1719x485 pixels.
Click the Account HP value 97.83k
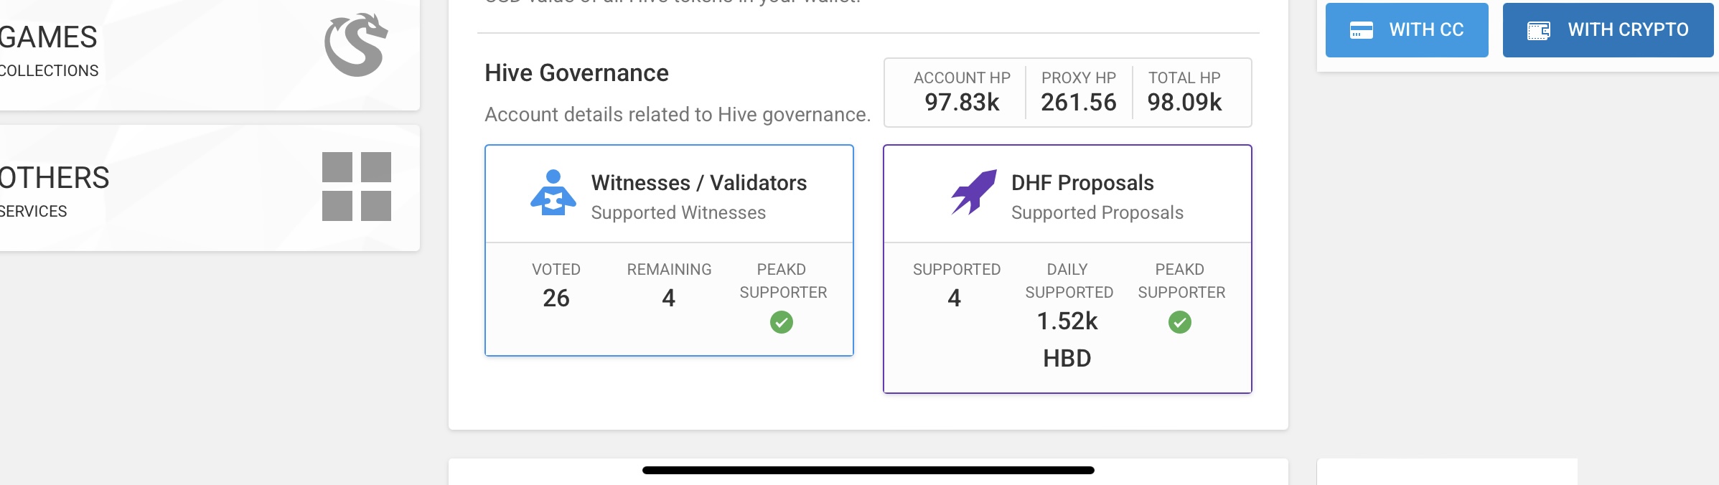[x=962, y=103]
